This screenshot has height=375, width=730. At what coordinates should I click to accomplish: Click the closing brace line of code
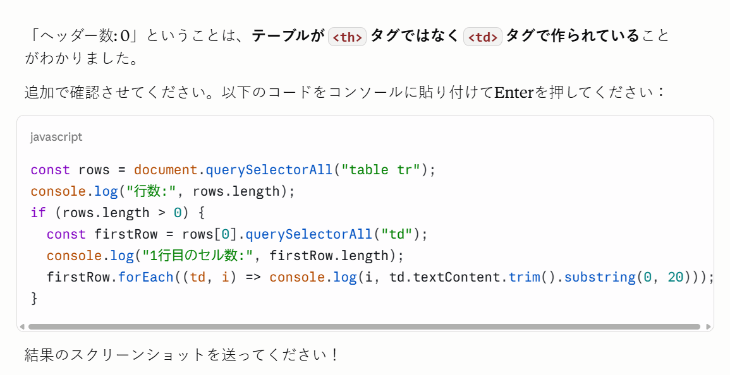(34, 298)
